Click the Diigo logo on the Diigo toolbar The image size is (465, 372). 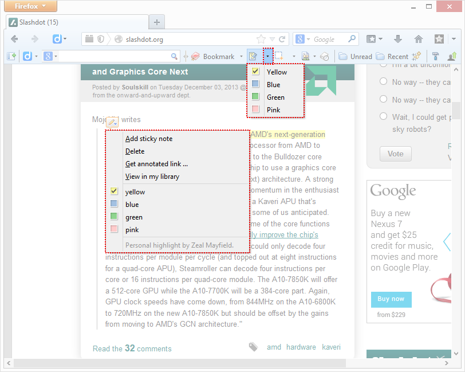point(27,56)
